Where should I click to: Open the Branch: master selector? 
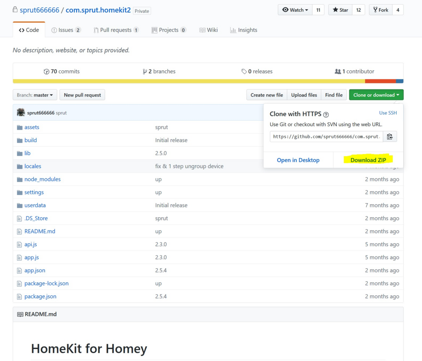pos(35,95)
